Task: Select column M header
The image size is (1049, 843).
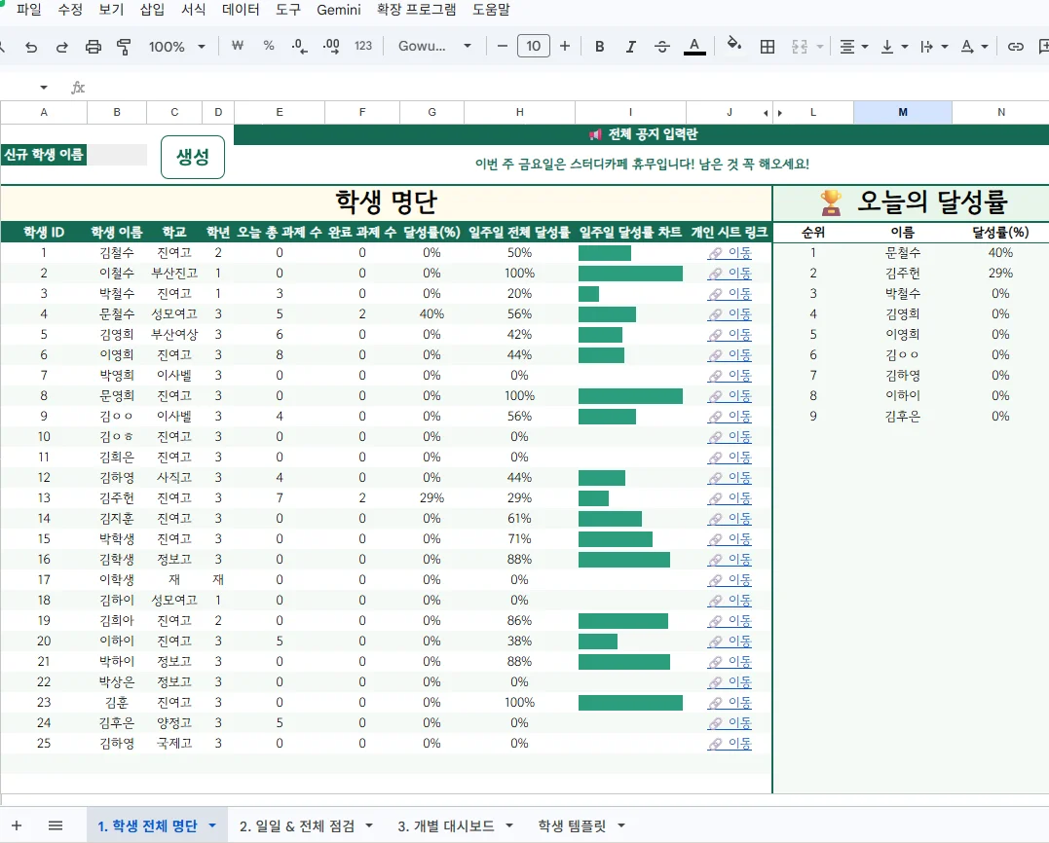Action: [x=903, y=112]
